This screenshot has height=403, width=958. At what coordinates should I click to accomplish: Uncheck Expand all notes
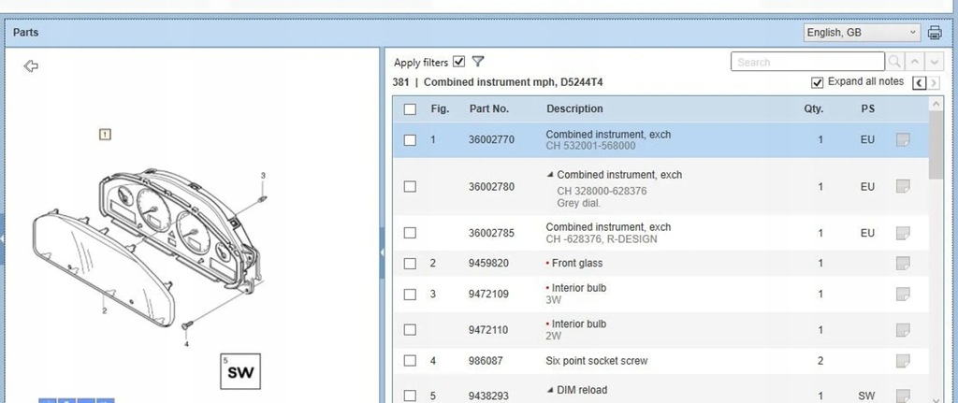817,82
